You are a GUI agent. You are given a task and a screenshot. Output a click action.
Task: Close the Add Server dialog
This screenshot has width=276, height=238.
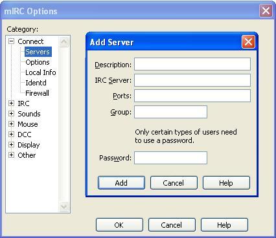(x=248, y=42)
